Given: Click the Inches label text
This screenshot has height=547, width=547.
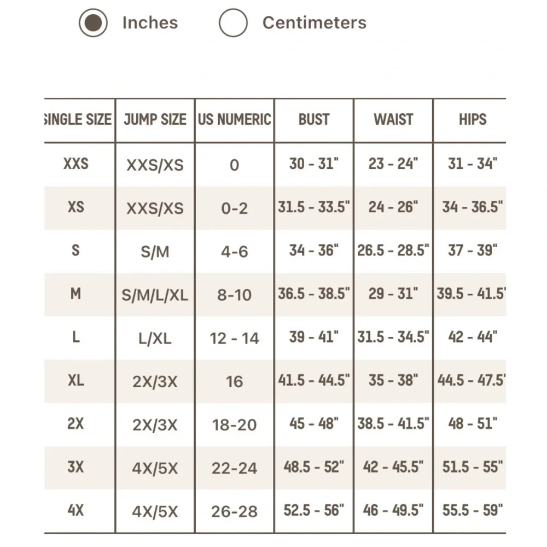Looking at the screenshot, I should coord(150,22).
